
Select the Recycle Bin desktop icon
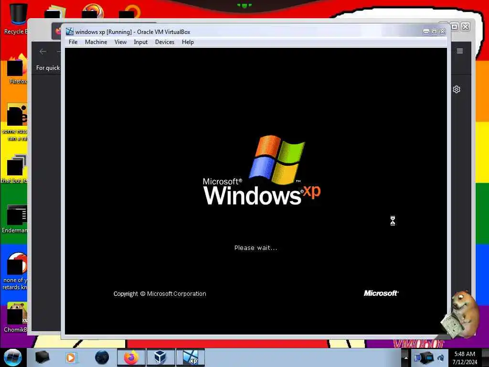click(x=16, y=19)
